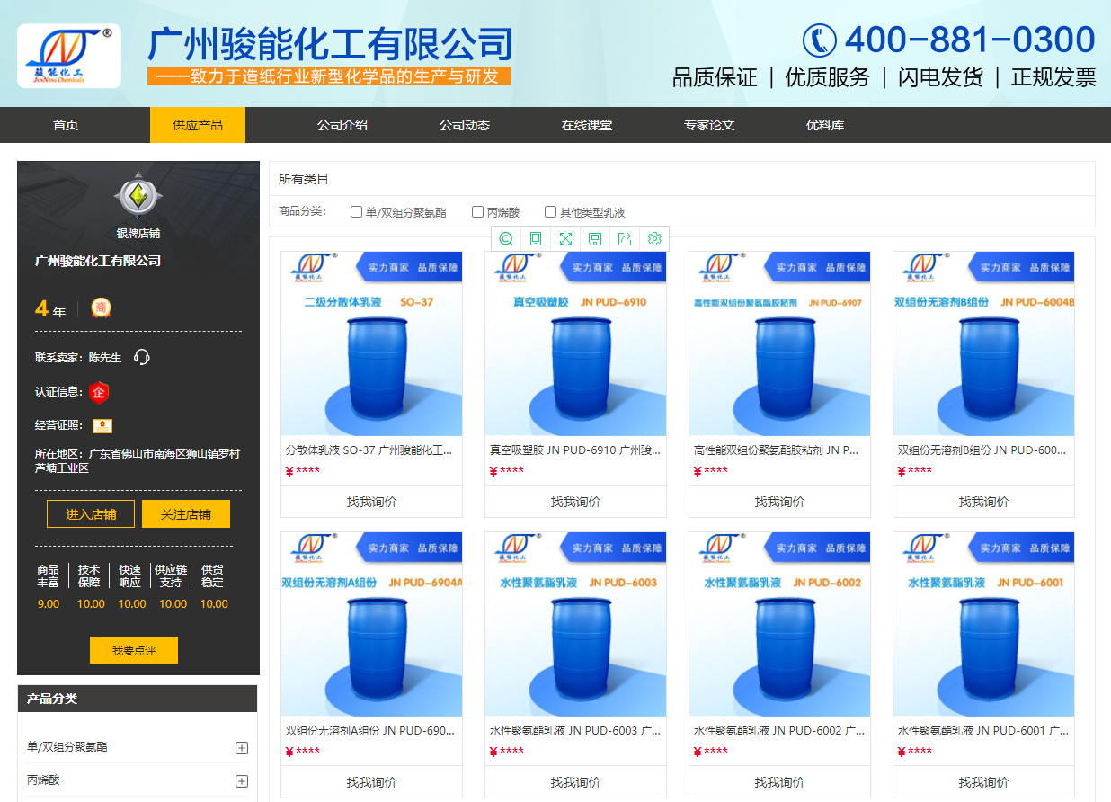This screenshot has width=1111, height=802.
Task: Click the share arrow icon in floating toolbar
Action: click(x=625, y=238)
